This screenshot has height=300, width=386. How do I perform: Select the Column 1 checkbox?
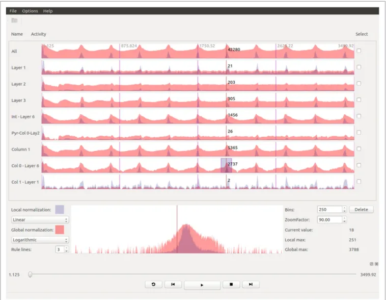click(359, 149)
